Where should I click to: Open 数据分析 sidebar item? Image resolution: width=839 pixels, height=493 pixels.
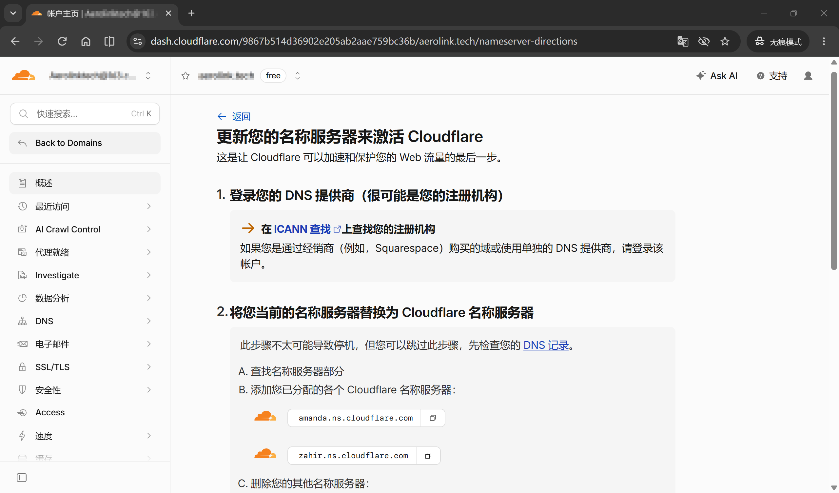[x=85, y=298]
